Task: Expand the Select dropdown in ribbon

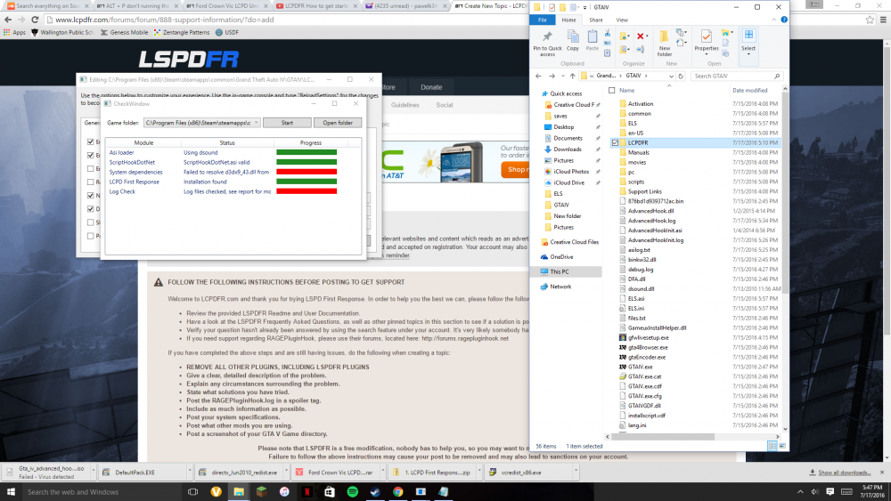Action: [748, 54]
